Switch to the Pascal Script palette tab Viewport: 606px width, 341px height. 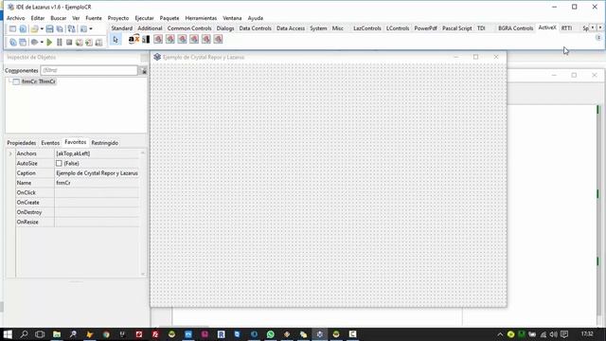click(x=457, y=28)
